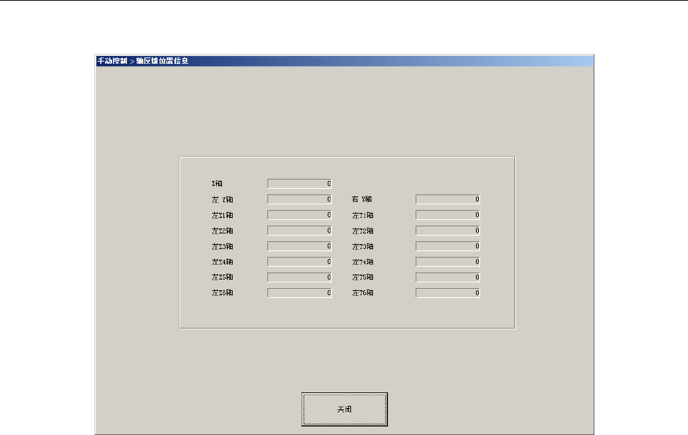
Task: Click the 关闭 button
Action: click(345, 409)
